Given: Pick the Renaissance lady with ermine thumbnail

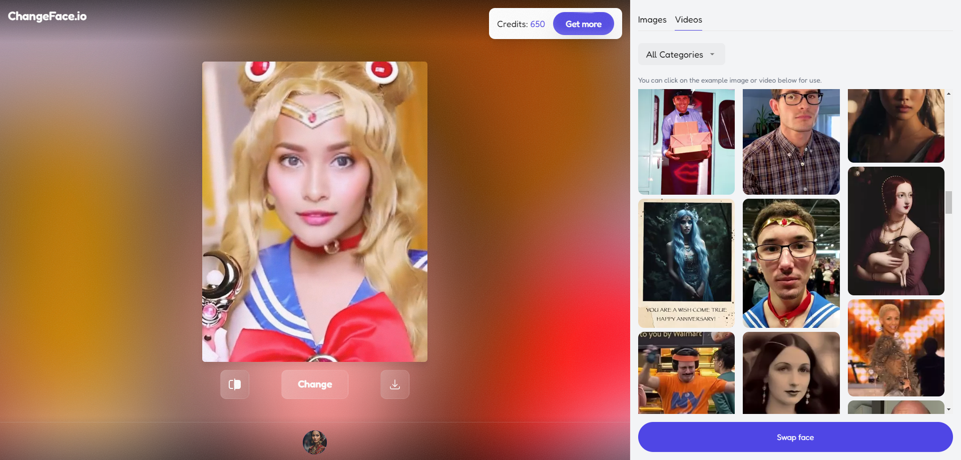Looking at the screenshot, I should [x=896, y=231].
